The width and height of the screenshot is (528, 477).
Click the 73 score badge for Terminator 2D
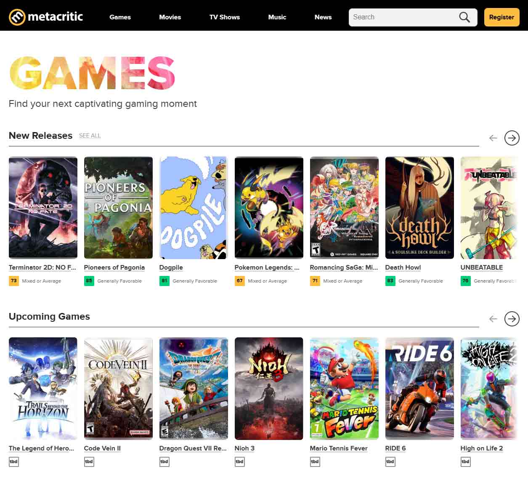13,281
